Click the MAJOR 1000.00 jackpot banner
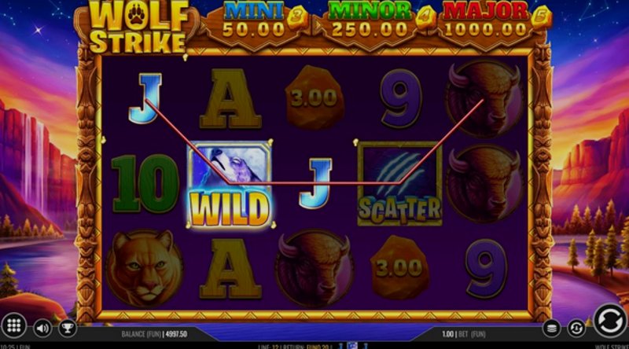 pos(487,25)
